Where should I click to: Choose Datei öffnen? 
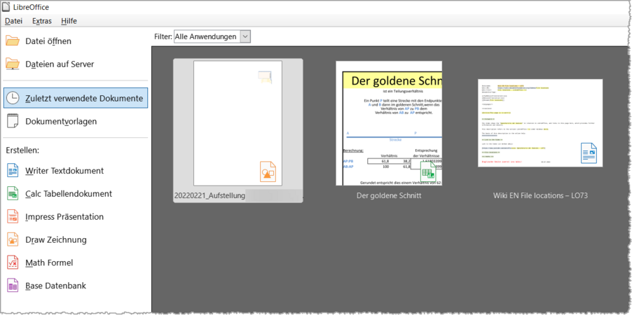pyautogui.click(x=48, y=41)
